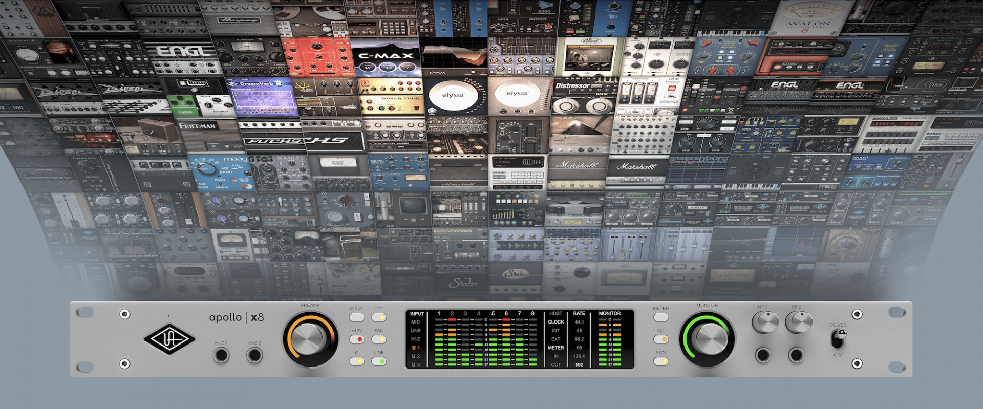The height and width of the screenshot is (409, 983).
Task: Click the HP 1 headphone jack
Action: tap(763, 354)
